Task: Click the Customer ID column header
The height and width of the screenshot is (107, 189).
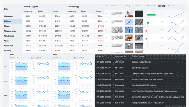Action: [x=120, y=56]
